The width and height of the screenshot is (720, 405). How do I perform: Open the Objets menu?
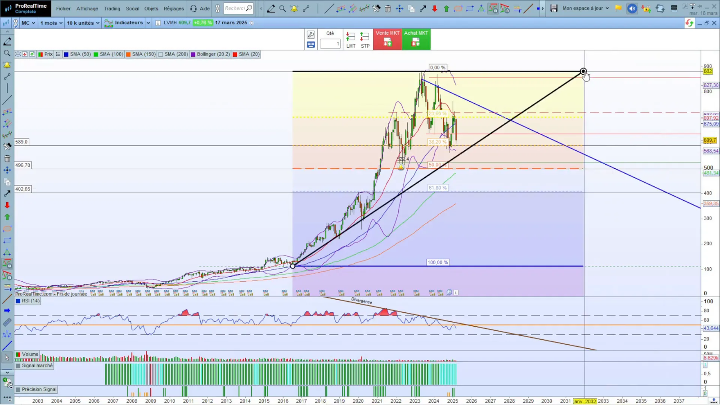pyautogui.click(x=151, y=9)
